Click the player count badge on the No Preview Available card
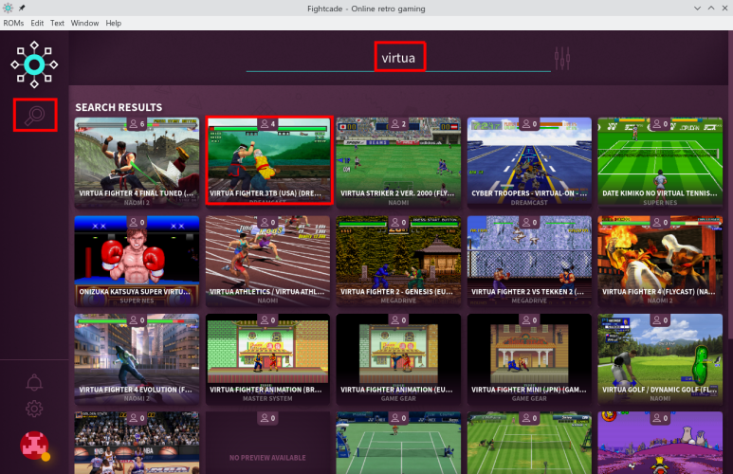Viewport: 733px width, 474px height. 267,418
